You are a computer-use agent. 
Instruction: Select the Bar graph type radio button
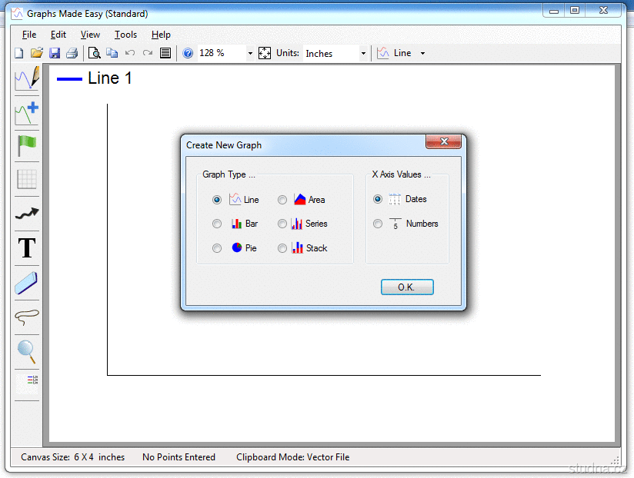pyautogui.click(x=217, y=224)
